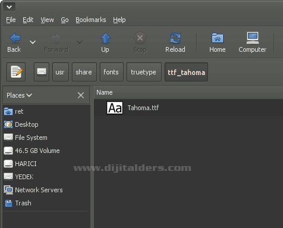Viewport: 283px width, 228px height.
Task: Open the Forward history dropdown arrow
Action: (x=80, y=42)
